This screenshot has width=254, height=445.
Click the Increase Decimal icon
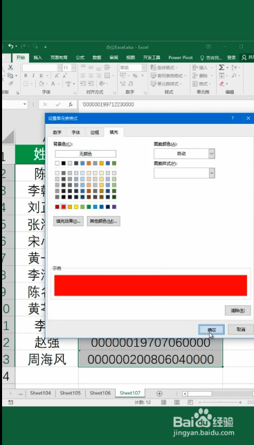123,84
